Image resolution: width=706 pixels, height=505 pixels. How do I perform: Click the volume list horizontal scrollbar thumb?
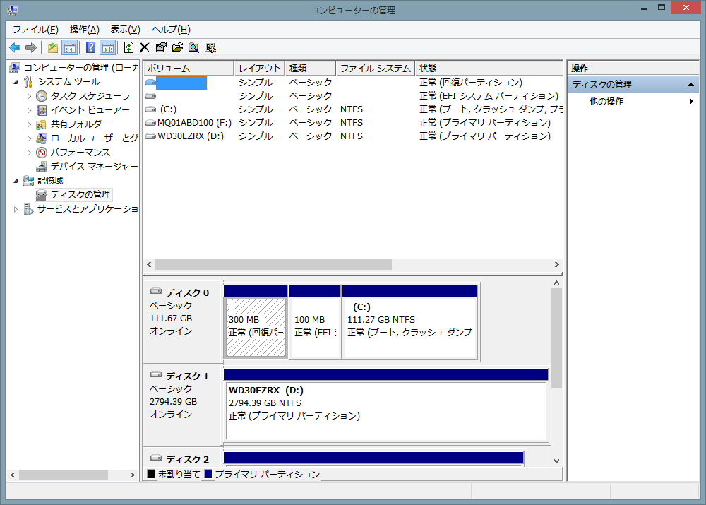point(273,264)
